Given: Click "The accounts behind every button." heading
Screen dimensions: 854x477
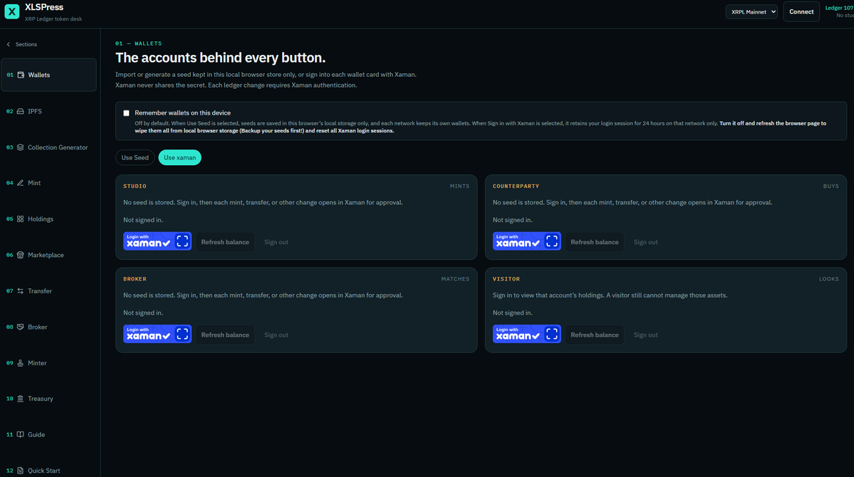Looking at the screenshot, I should click(x=220, y=58).
